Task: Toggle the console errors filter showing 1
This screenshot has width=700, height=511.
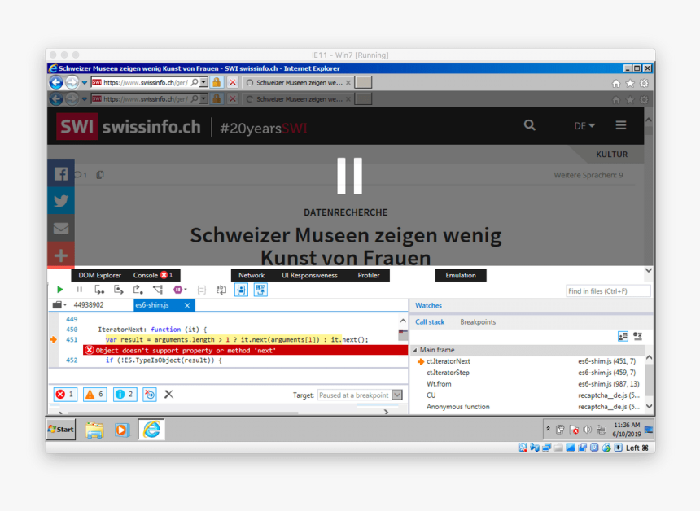Action: (x=65, y=394)
